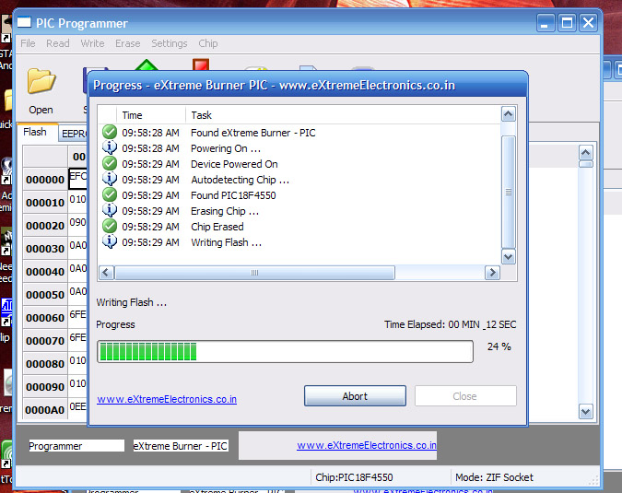Abort the flash writing operation
The image size is (622, 493).
pos(355,396)
